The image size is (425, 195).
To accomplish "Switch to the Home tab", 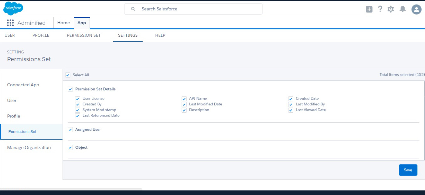I will click(x=63, y=23).
